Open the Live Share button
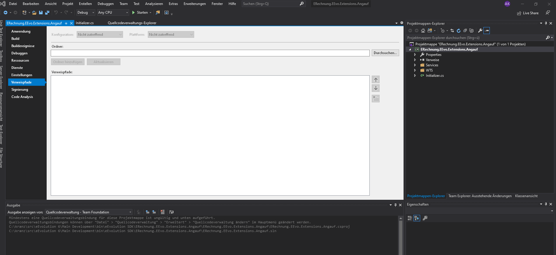Screen dimensions: 556x255 (528, 13)
